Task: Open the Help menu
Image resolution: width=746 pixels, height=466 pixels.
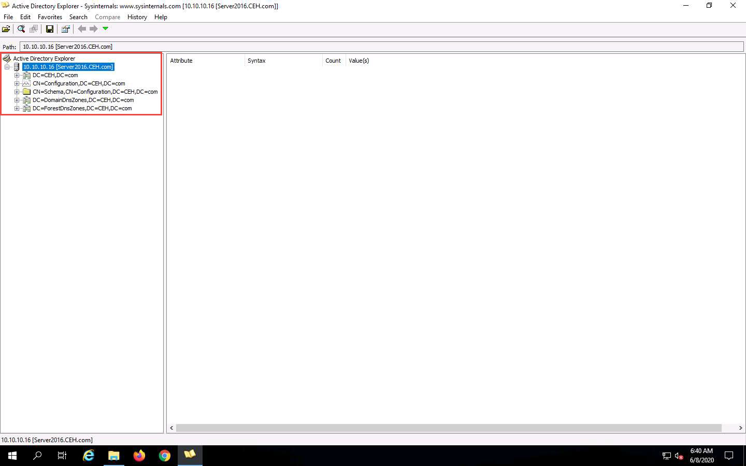Action: click(x=161, y=17)
